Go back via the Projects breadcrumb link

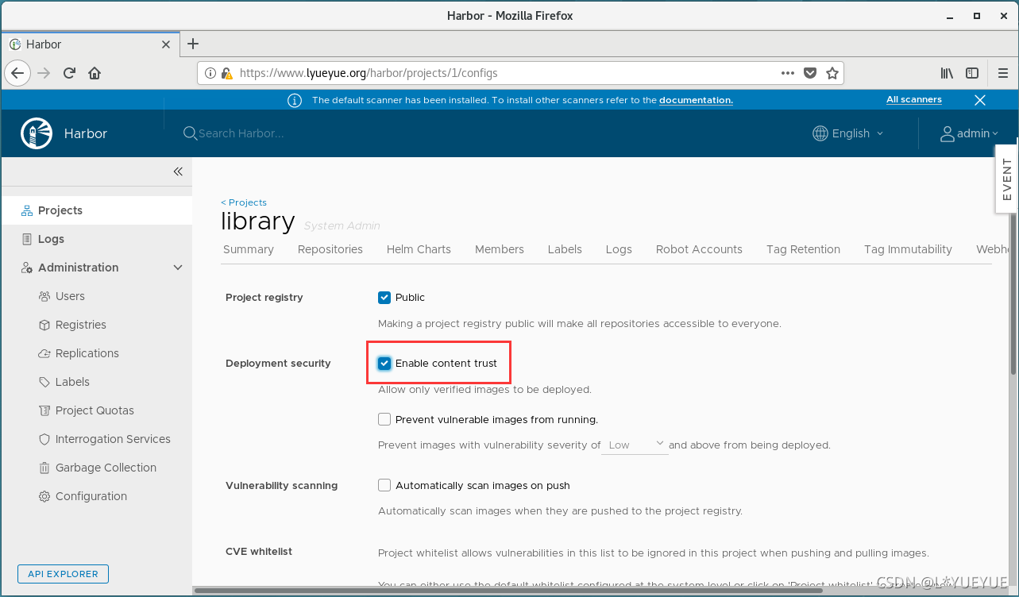[244, 202]
